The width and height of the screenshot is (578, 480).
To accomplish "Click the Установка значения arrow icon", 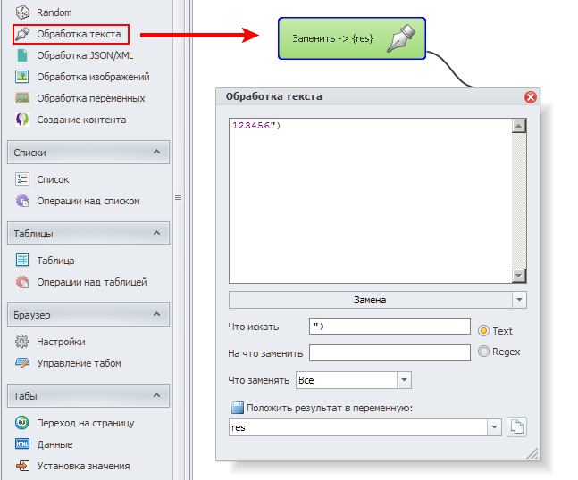I will click(x=22, y=466).
